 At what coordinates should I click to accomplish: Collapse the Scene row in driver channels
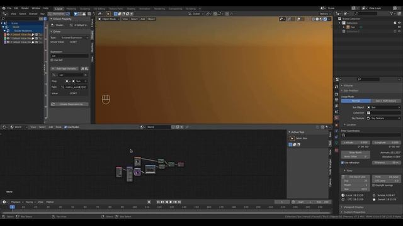coord(2,23)
